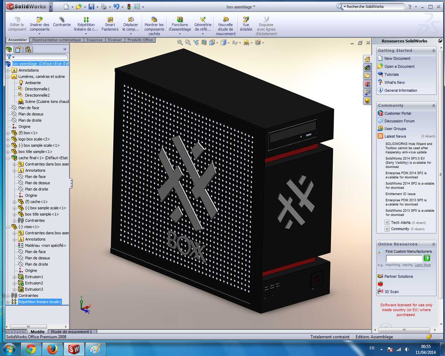This screenshot has width=445, height=356.
Task: Open the Produits Office tab
Action: (x=140, y=40)
